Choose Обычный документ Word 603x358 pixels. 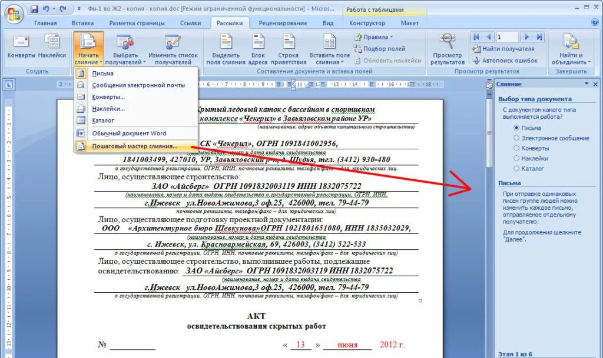(x=136, y=133)
